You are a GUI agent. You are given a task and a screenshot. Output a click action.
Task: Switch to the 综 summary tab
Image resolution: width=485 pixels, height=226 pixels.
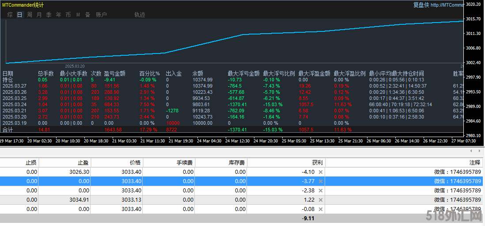coord(10,15)
